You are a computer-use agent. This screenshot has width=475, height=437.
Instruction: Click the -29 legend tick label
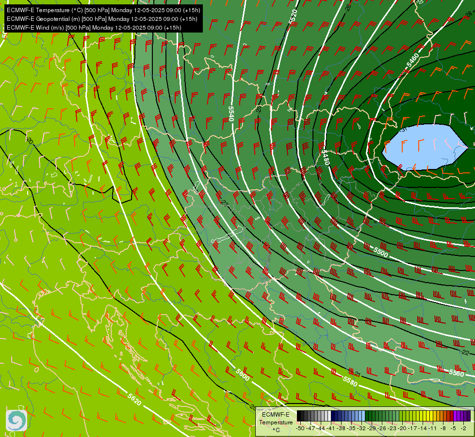pos(371,428)
